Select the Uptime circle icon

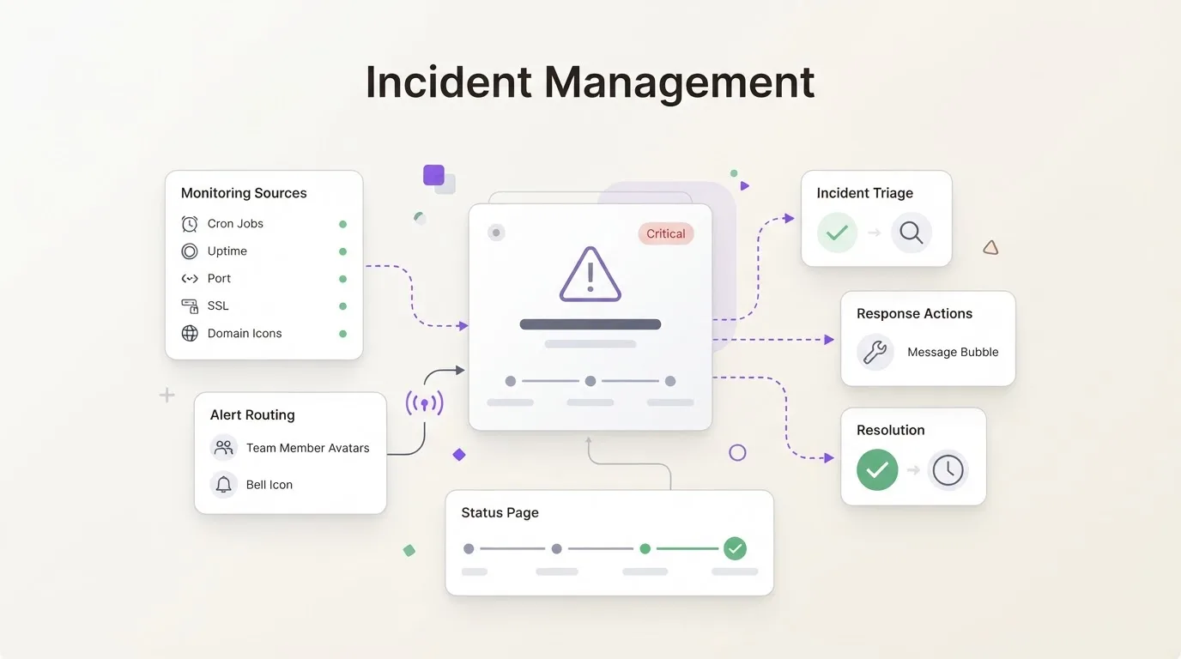coord(190,251)
